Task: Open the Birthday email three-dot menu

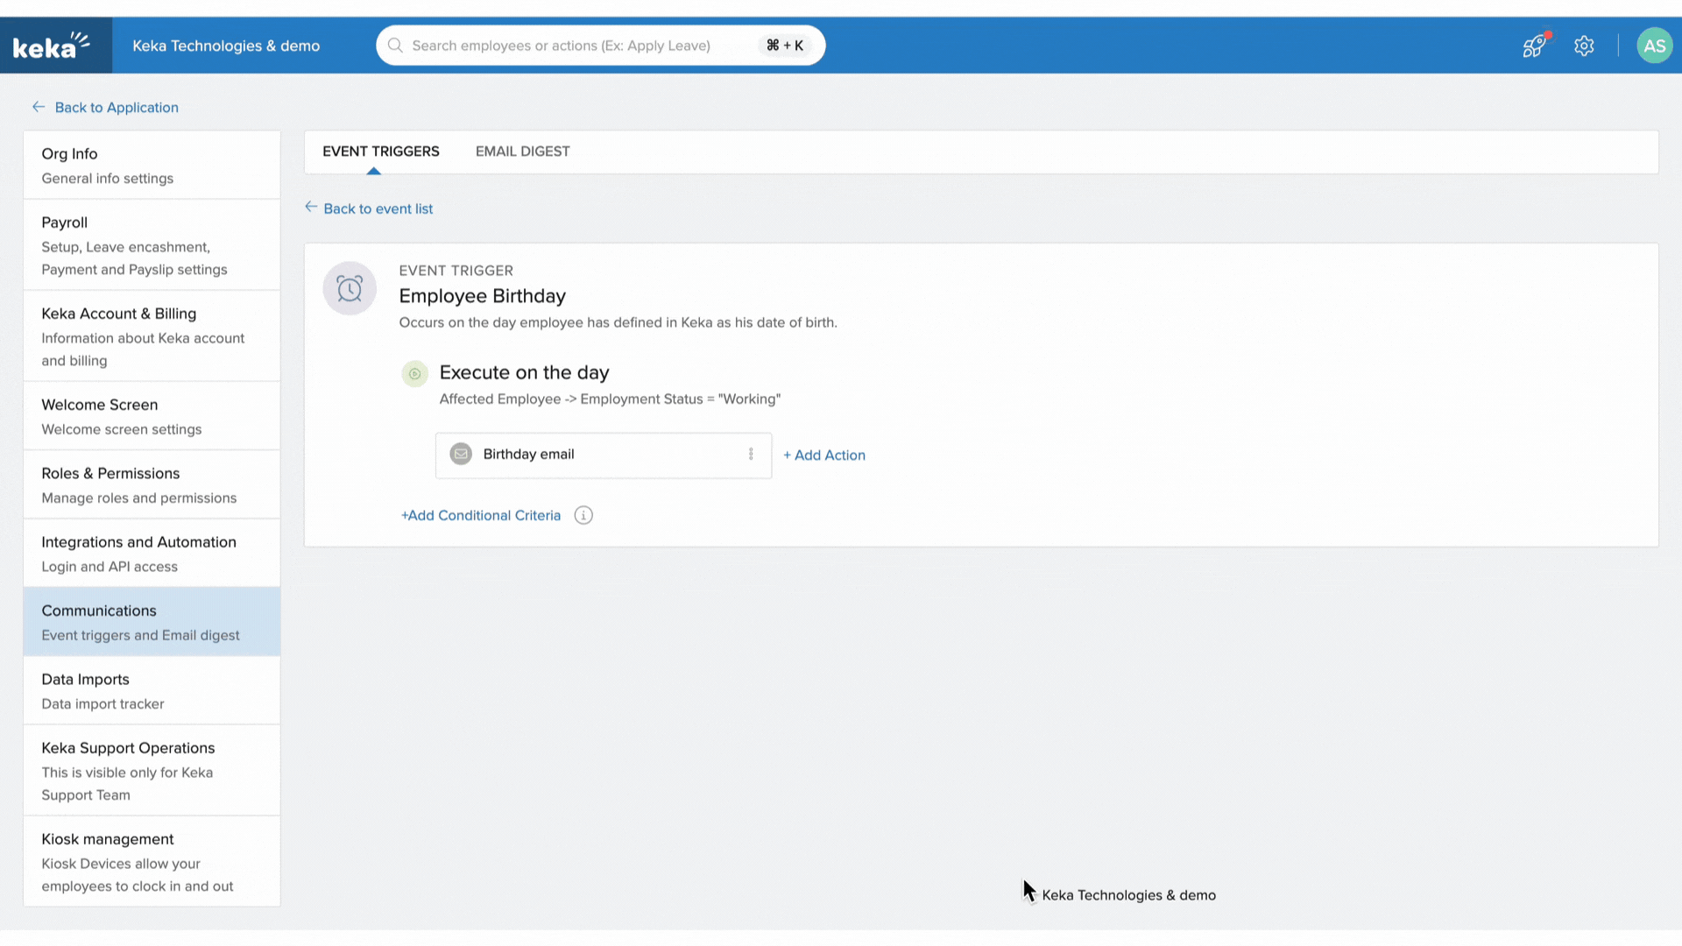Action: coord(751,454)
